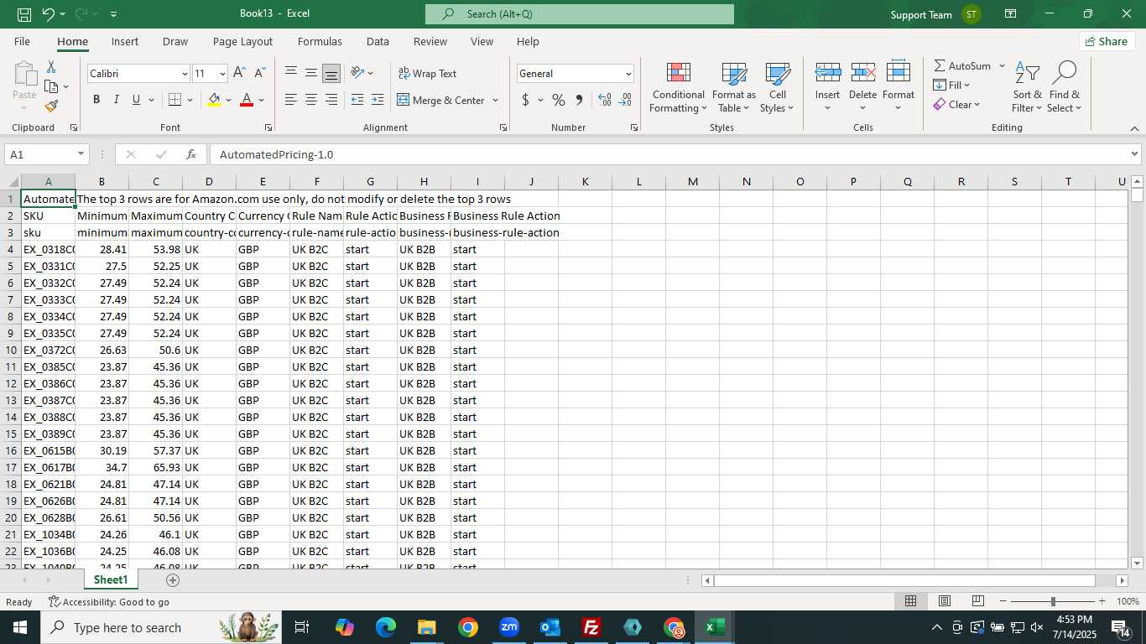Toggle Bold formatting
The height and width of the screenshot is (644, 1146).
(x=96, y=100)
